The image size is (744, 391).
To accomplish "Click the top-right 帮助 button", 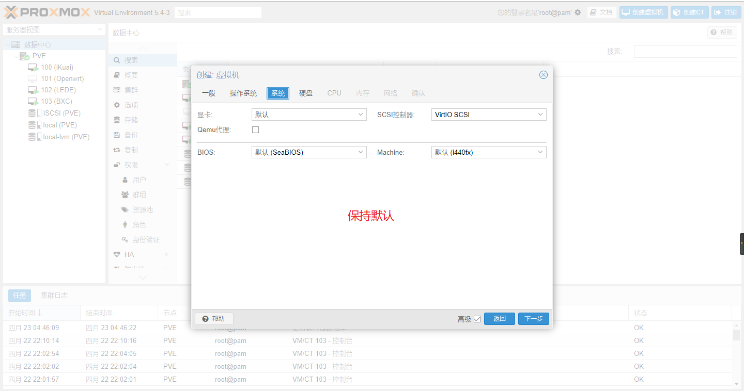I will point(722,32).
